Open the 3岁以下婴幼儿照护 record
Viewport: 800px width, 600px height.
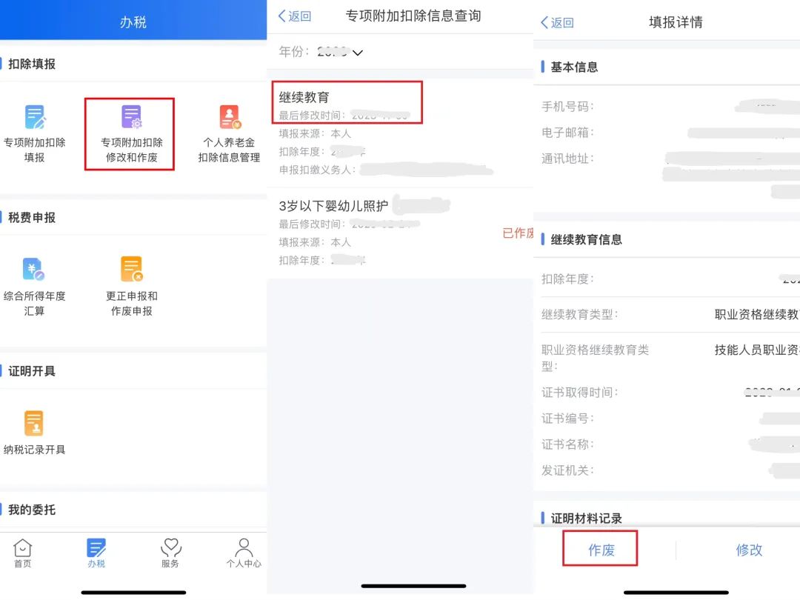(x=400, y=233)
